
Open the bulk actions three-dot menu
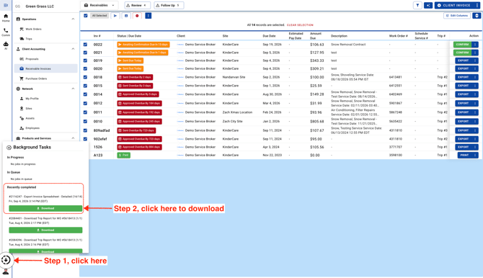[x=149, y=16]
